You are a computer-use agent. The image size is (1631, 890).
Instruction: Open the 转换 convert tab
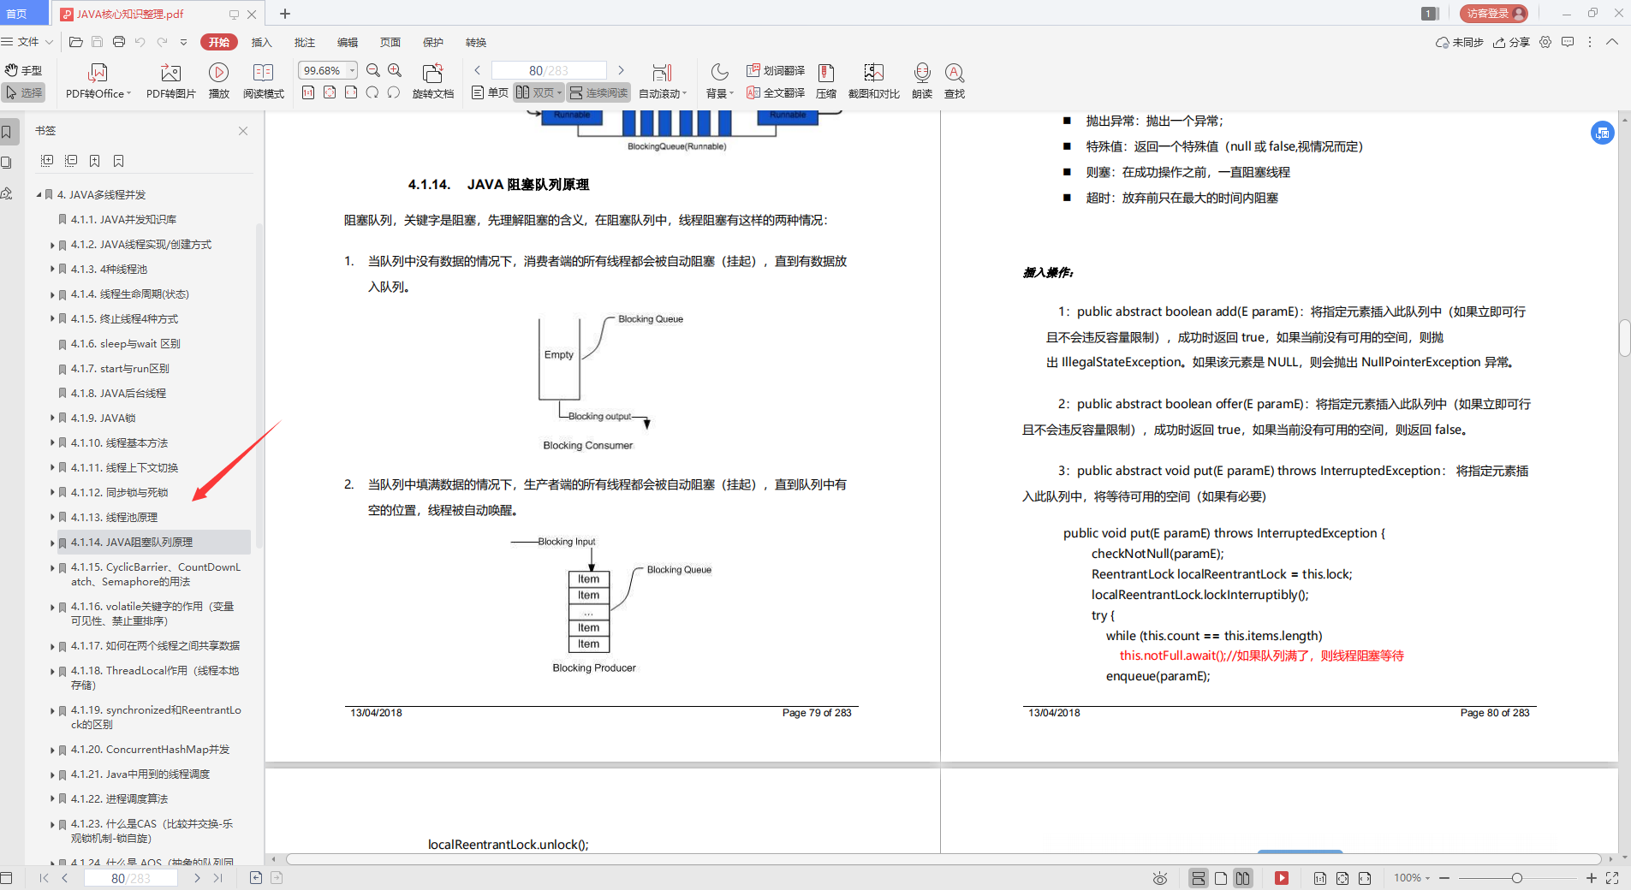click(x=475, y=42)
